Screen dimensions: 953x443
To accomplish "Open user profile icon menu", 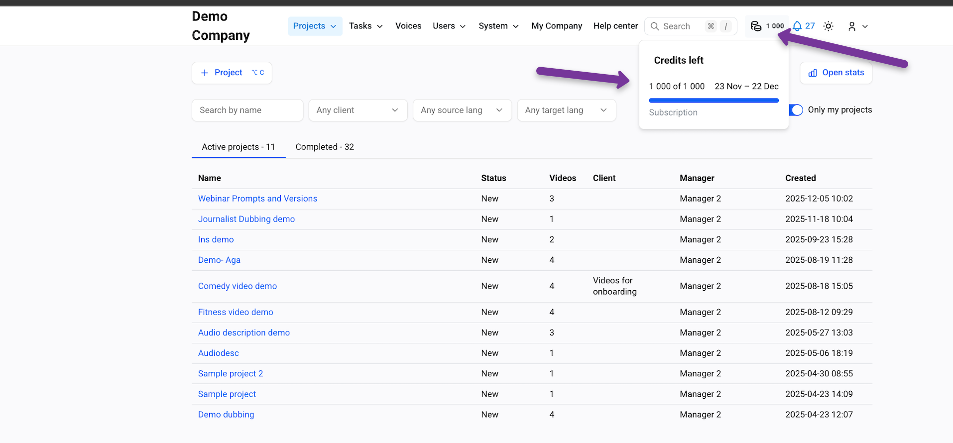I will (852, 26).
